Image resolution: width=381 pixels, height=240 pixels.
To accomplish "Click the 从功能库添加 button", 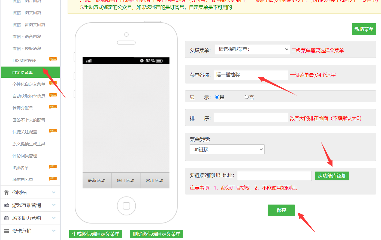I will (332, 176).
